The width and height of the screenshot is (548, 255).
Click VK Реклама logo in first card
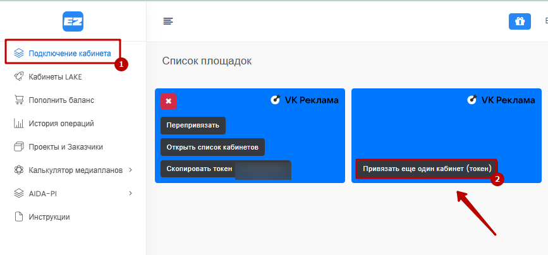click(305, 100)
